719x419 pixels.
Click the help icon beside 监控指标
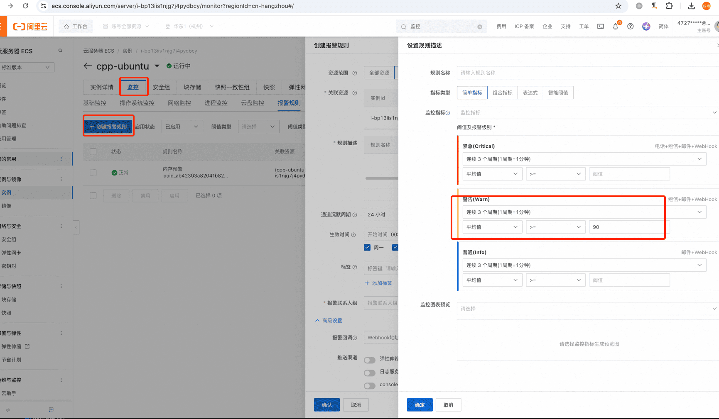click(x=448, y=113)
